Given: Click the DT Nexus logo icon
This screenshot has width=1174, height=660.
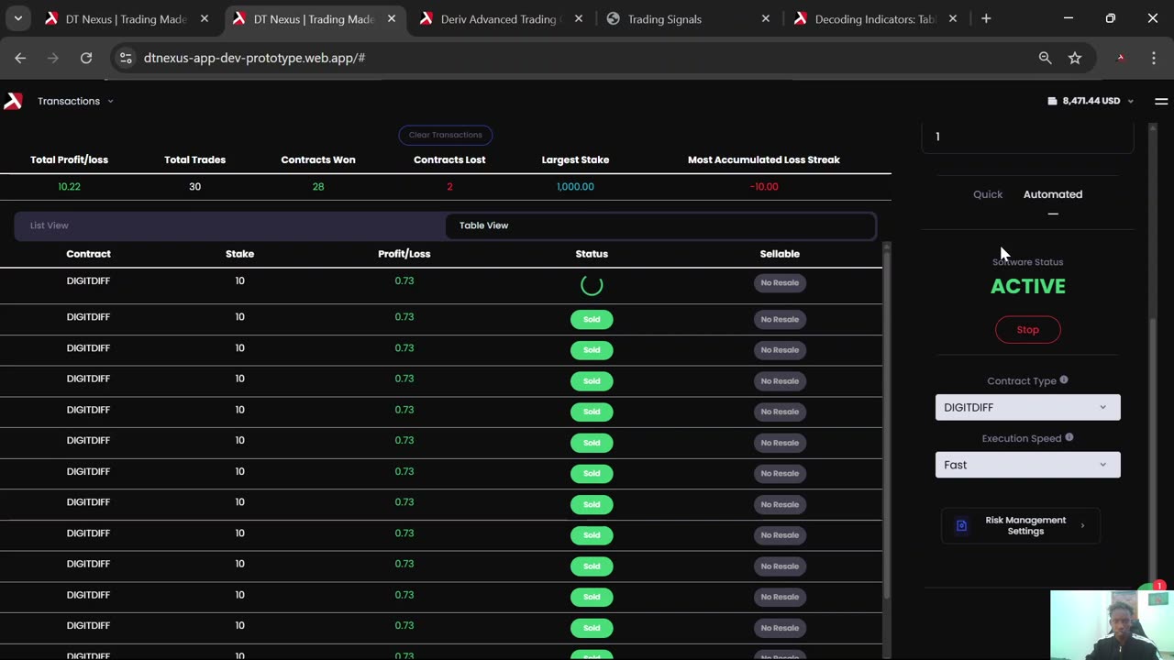Looking at the screenshot, I should [13, 101].
